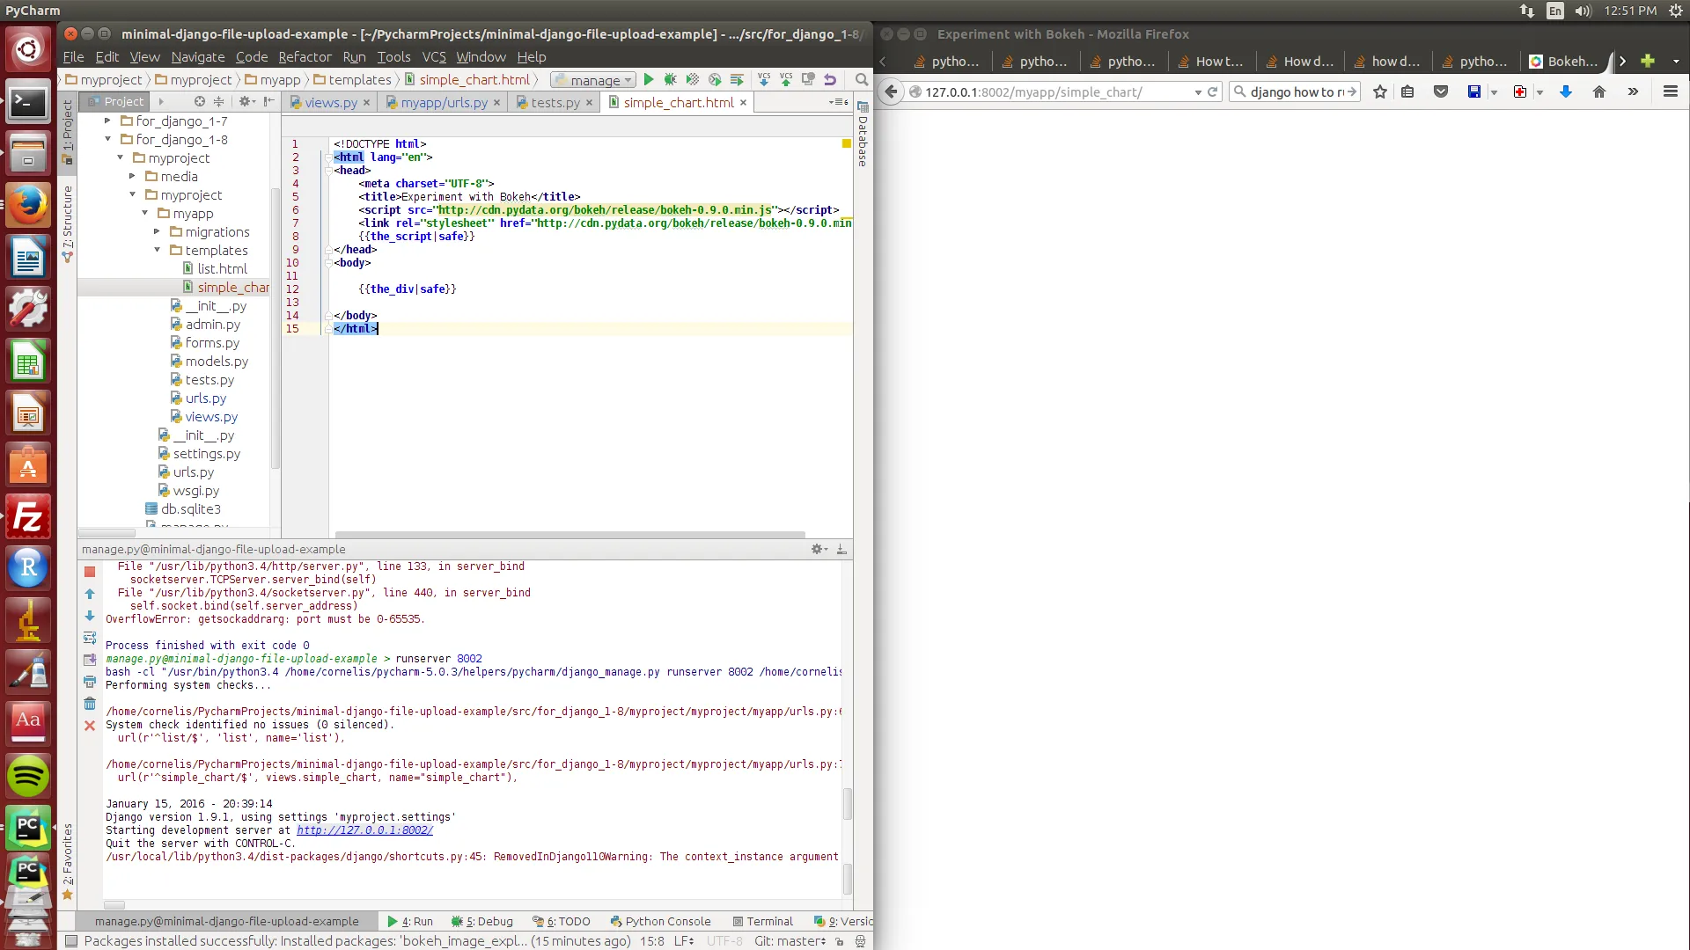
Task: Switch to the views.py editor tab
Action: tap(330, 103)
